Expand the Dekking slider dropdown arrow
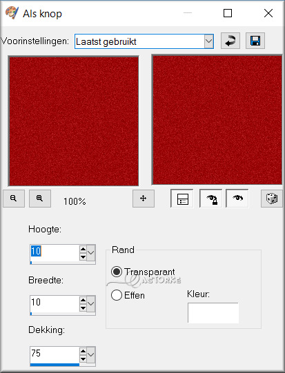The image size is (285, 373). click(90, 354)
